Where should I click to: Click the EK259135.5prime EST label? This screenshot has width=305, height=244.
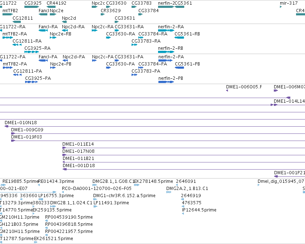(x=52, y=210)
